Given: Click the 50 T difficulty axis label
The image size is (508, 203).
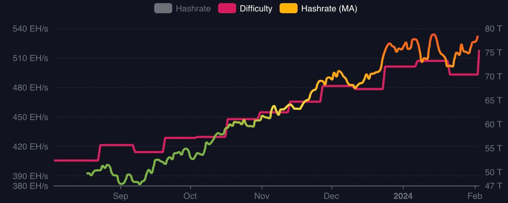Looking at the screenshot, I should coord(493,173).
